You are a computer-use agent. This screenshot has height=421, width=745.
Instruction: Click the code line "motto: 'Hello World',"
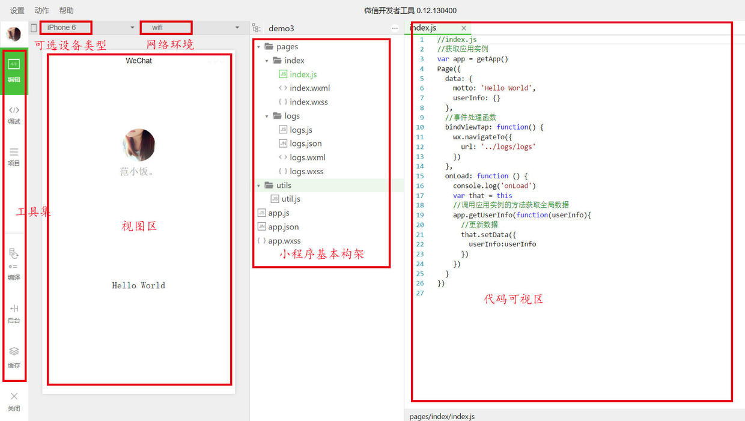(x=494, y=88)
